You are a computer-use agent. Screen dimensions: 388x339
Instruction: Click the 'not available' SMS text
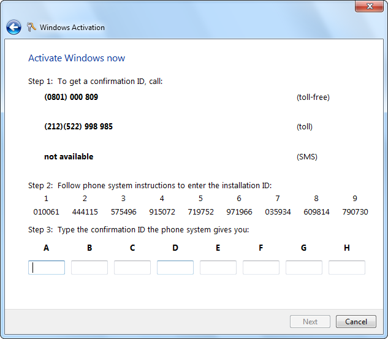click(x=69, y=156)
